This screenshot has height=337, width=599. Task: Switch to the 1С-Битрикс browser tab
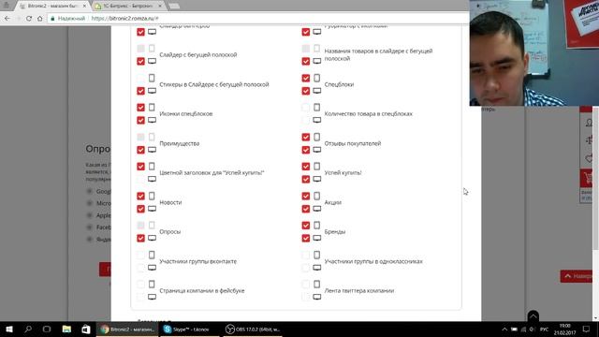click(x=128, y=7)
